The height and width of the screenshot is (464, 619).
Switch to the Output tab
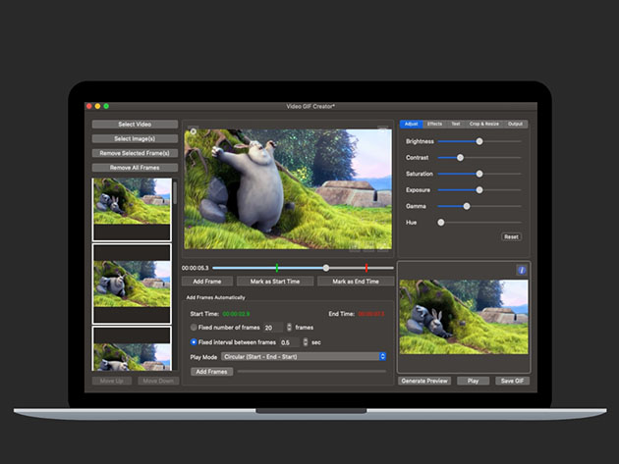click(515, 124)
